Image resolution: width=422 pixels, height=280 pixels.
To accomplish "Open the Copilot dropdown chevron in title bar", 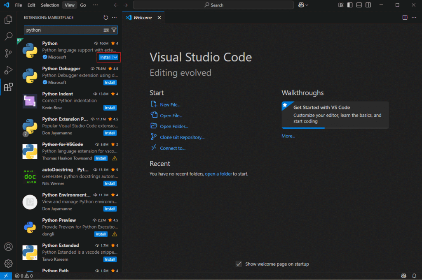I will tap(307, 5).
